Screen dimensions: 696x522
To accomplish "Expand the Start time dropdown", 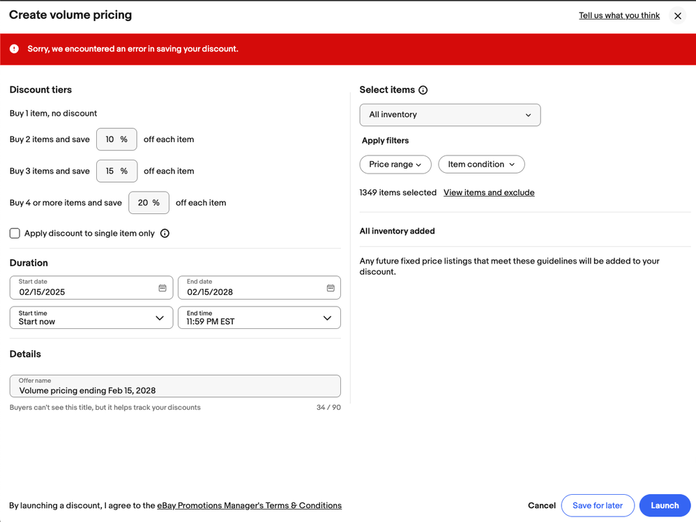I will coord(91,318).
